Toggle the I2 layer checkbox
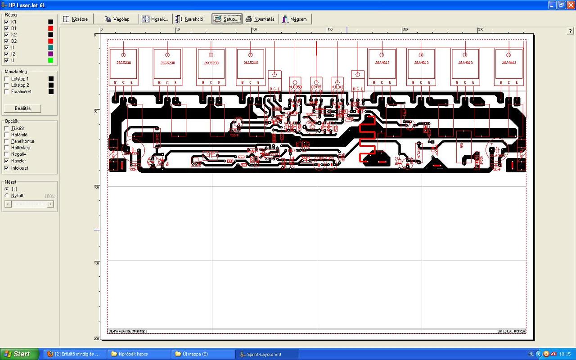The width and height of the screenshot is (576, 360). [6, 54]
